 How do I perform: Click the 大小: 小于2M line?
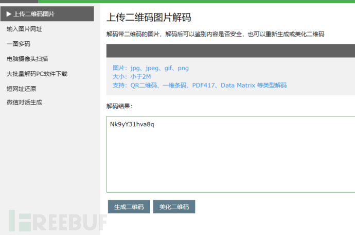click(x=132, y=77)
